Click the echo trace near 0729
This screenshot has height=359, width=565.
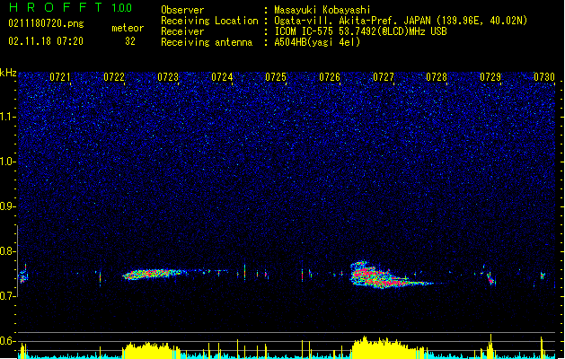tap(491, 277)
